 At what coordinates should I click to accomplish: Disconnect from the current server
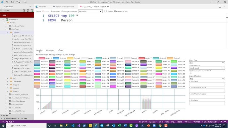[55, 11]
